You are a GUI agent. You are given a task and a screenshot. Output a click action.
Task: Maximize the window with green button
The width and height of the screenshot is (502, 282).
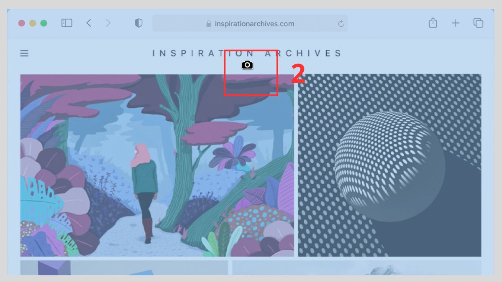(x=44, y=23)
